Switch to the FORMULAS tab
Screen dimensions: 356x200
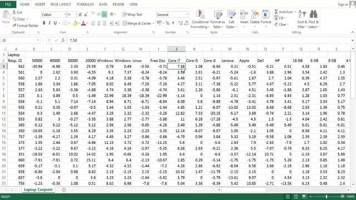coord(85,4)
